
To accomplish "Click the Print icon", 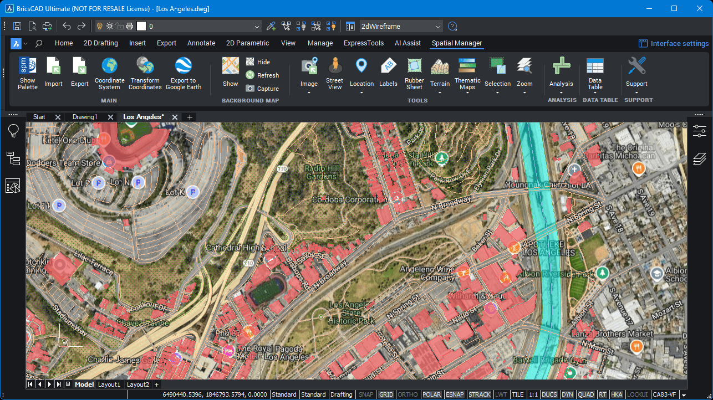I will [47, 26].
